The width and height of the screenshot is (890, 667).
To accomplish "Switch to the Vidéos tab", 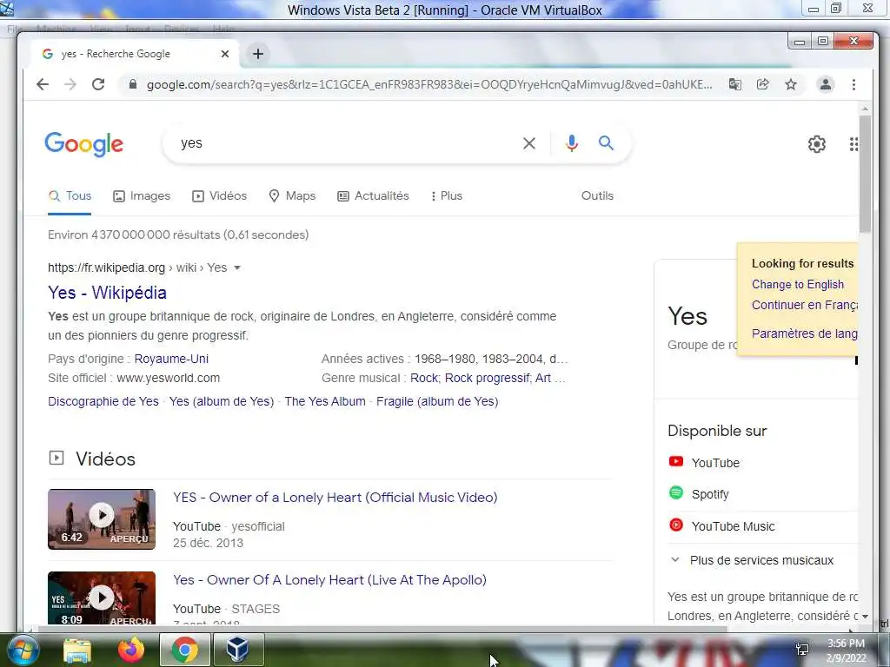I will (x=219, y=195).
